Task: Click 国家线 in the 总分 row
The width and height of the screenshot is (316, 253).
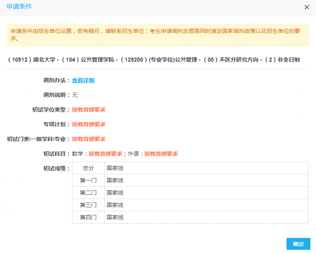Action: [x=115, y=168]
